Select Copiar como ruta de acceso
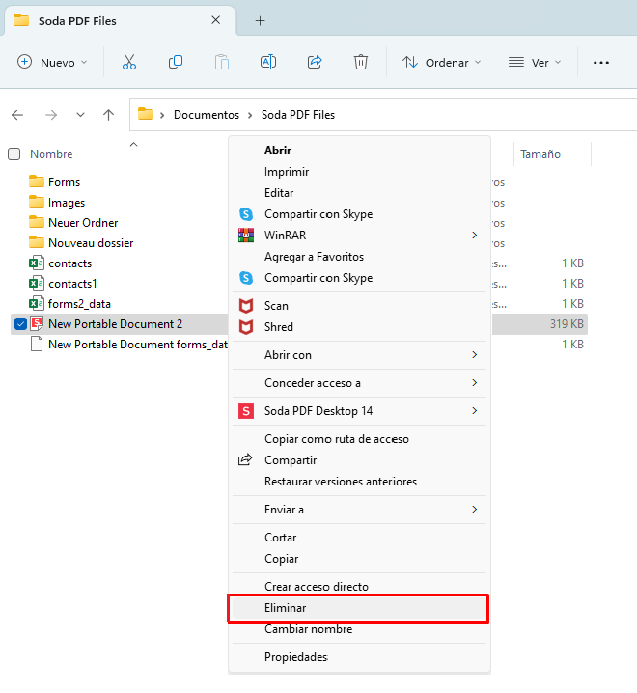 click(x=359, y=439)
